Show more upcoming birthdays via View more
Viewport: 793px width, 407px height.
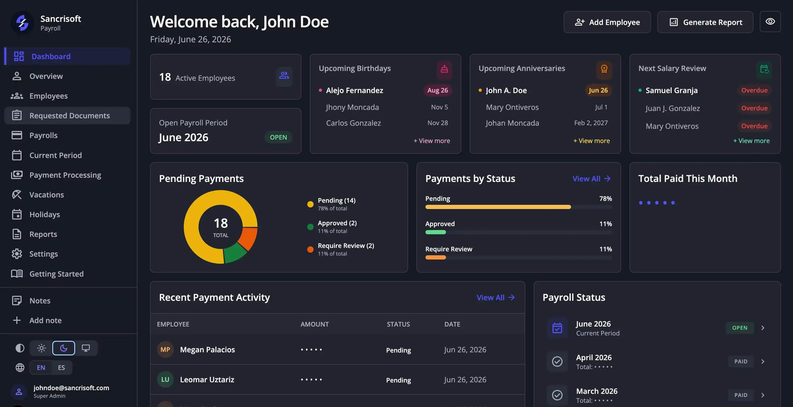(432, 141)
